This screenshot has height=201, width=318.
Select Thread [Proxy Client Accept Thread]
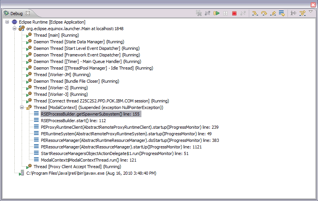77,167
